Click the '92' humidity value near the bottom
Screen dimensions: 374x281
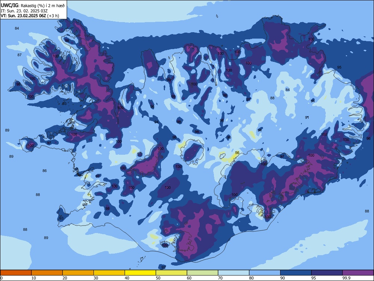tap(163, 267)
